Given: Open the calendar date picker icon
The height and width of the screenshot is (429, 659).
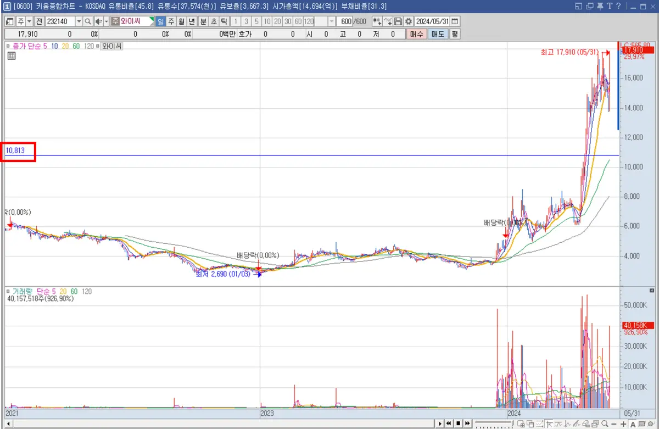Looking at the screenshot, I should click(455, 21).
